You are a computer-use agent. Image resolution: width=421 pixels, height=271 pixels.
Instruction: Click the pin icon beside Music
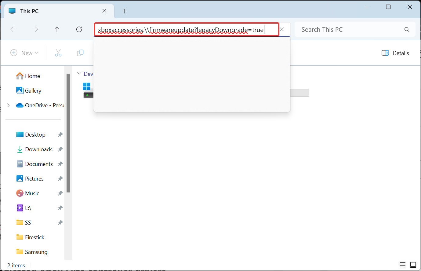point(60,193)
